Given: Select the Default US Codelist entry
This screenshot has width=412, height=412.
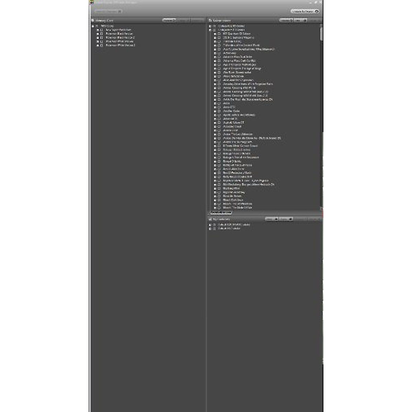Looking at the screenshot, I should pyautogui.click(x=229, y=228).
